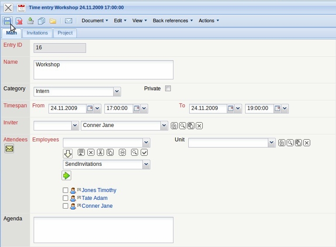This screenshot has height=247, width=336.
Task: Switch to the Invitations tab
Action: pos(37,33)
